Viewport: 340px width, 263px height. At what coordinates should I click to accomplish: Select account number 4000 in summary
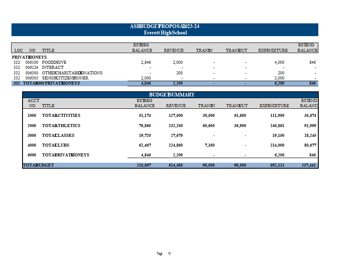(31, 145)
